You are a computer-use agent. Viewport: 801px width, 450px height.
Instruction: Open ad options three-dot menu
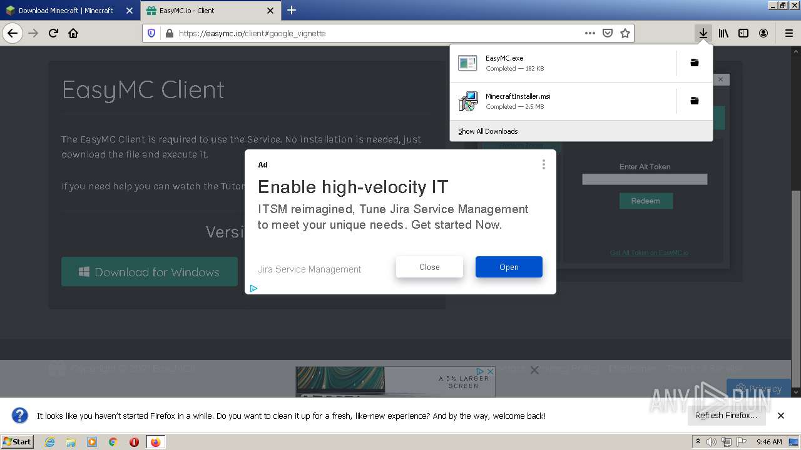pyautogui.click(x=544, y=164)
